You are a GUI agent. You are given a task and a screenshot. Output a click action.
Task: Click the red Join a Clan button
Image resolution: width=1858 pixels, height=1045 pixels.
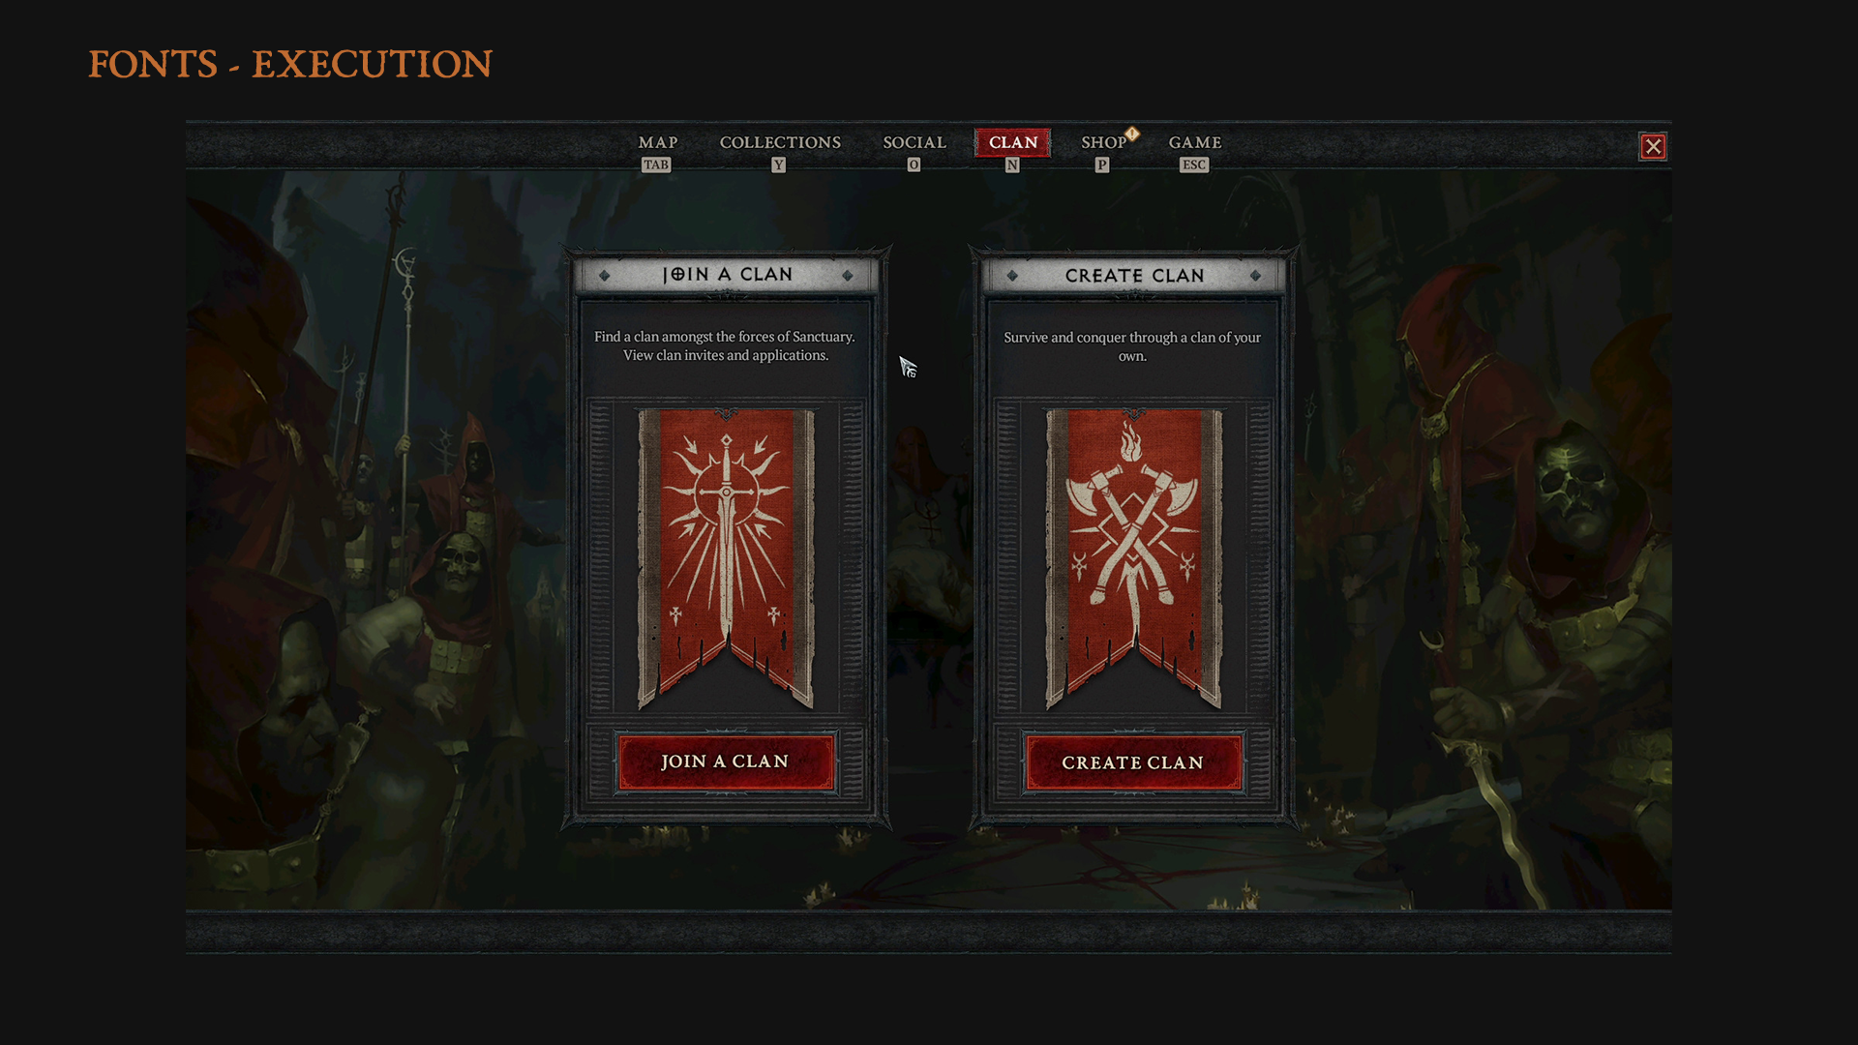726,762
